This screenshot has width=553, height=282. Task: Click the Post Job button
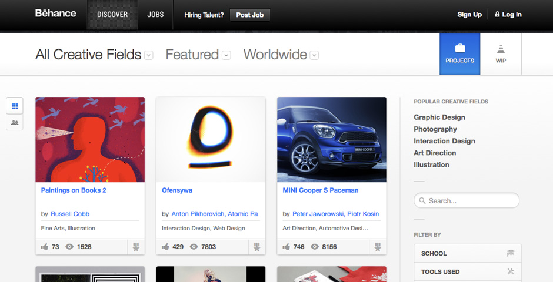249,15
